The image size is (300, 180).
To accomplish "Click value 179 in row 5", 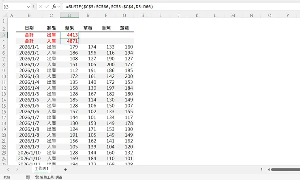I will pyautogui.click(x=69, y=47).
